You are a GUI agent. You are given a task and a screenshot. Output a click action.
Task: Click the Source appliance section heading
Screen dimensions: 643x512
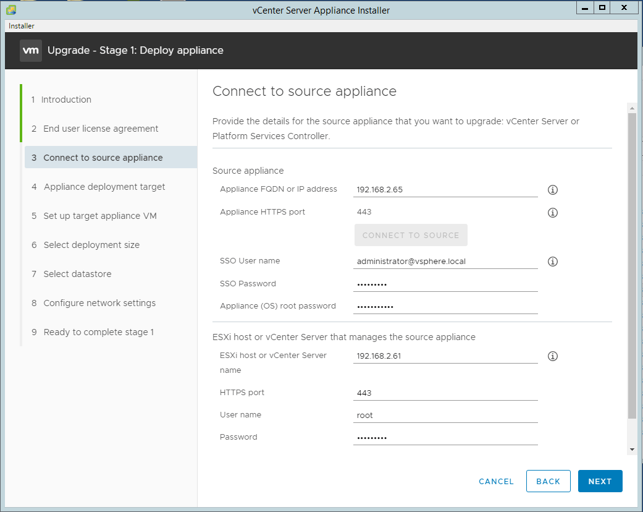click(248, 171)
